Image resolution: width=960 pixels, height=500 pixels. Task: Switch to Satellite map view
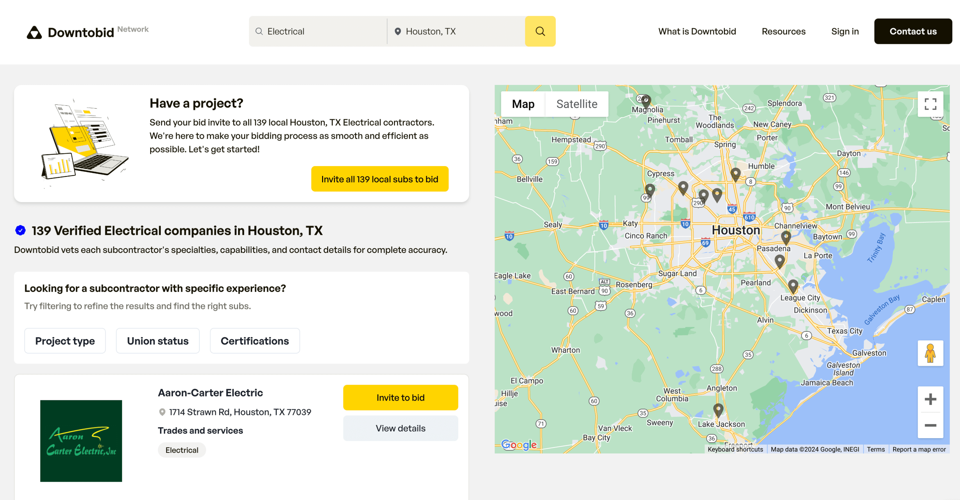[576, 104]
